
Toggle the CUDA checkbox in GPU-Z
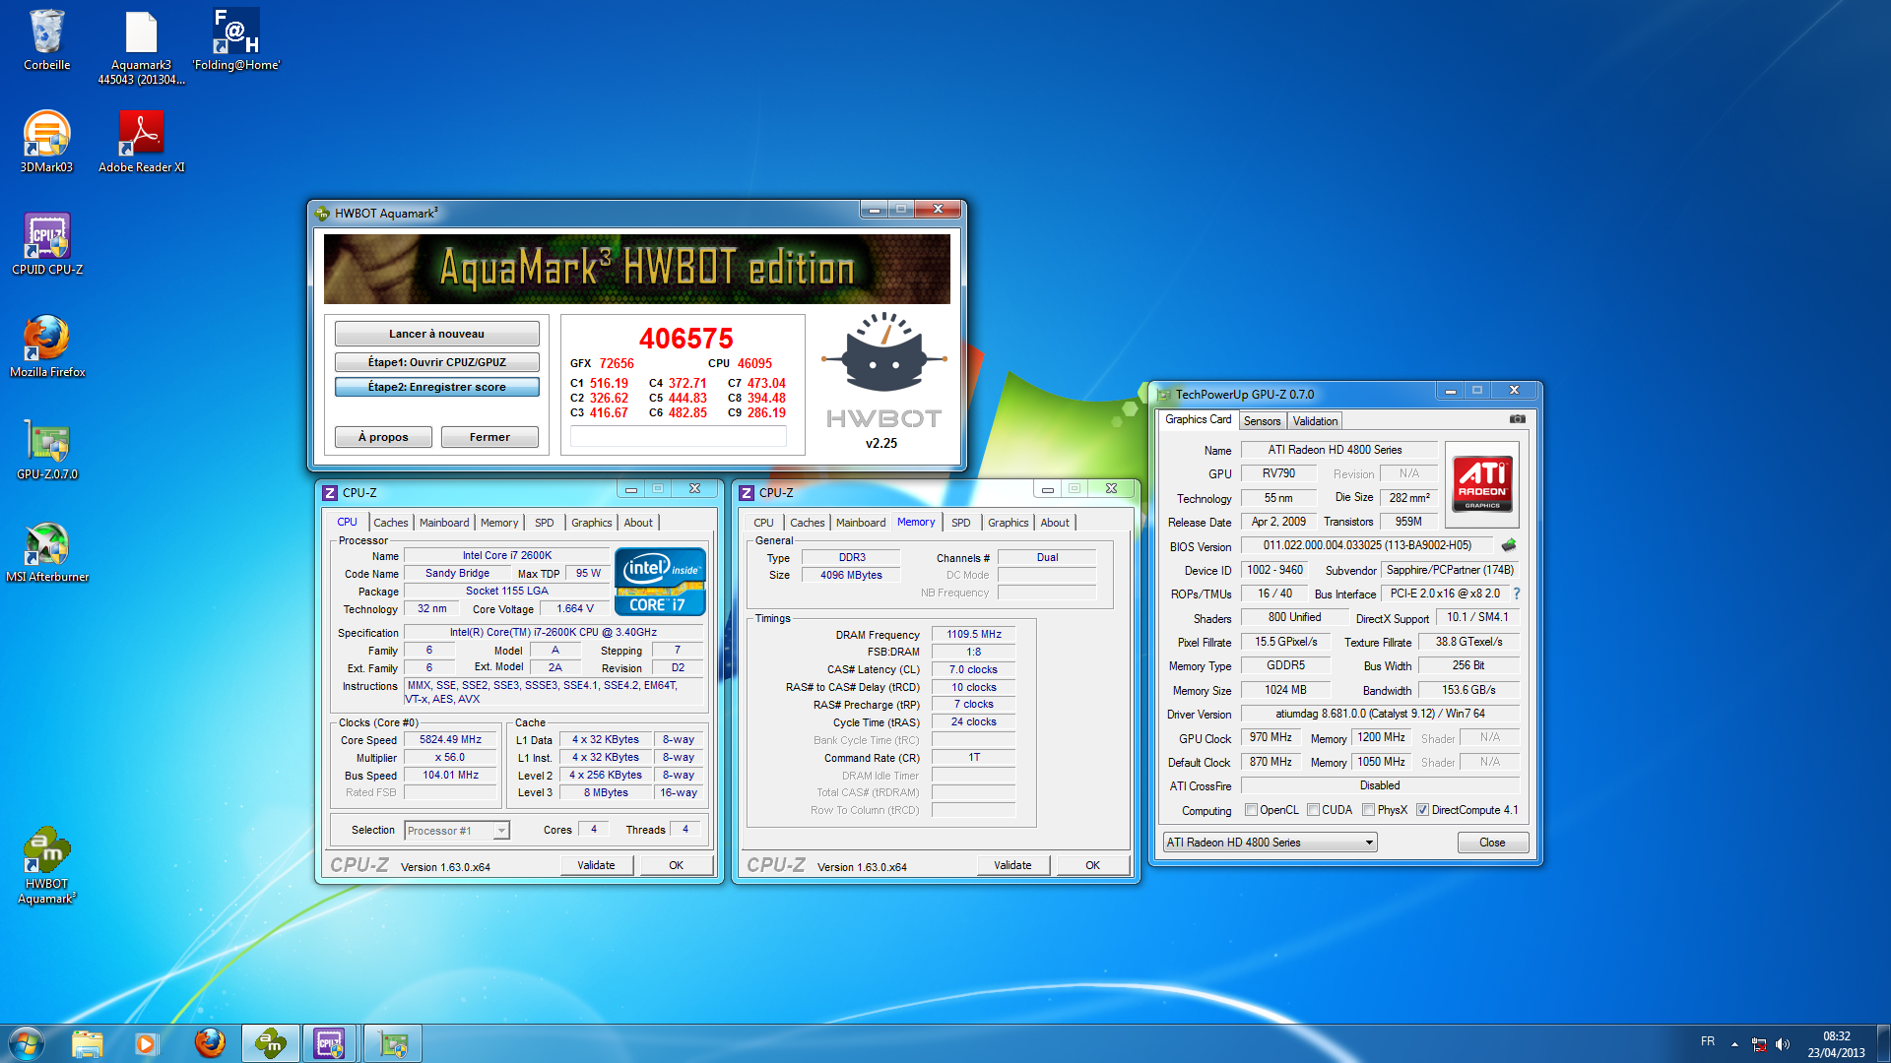pos(1313,810)
